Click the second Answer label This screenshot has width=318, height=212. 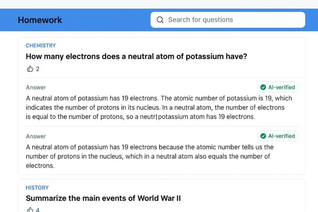36,136
